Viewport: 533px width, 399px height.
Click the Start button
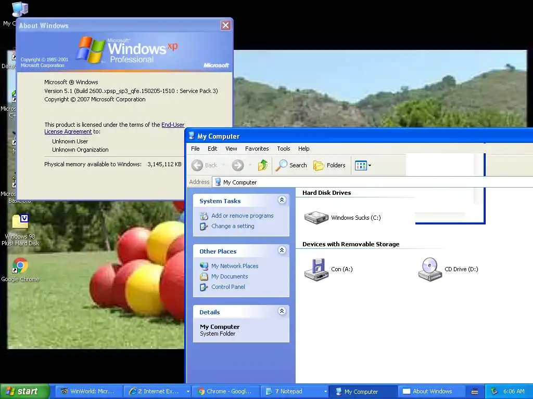25,391
